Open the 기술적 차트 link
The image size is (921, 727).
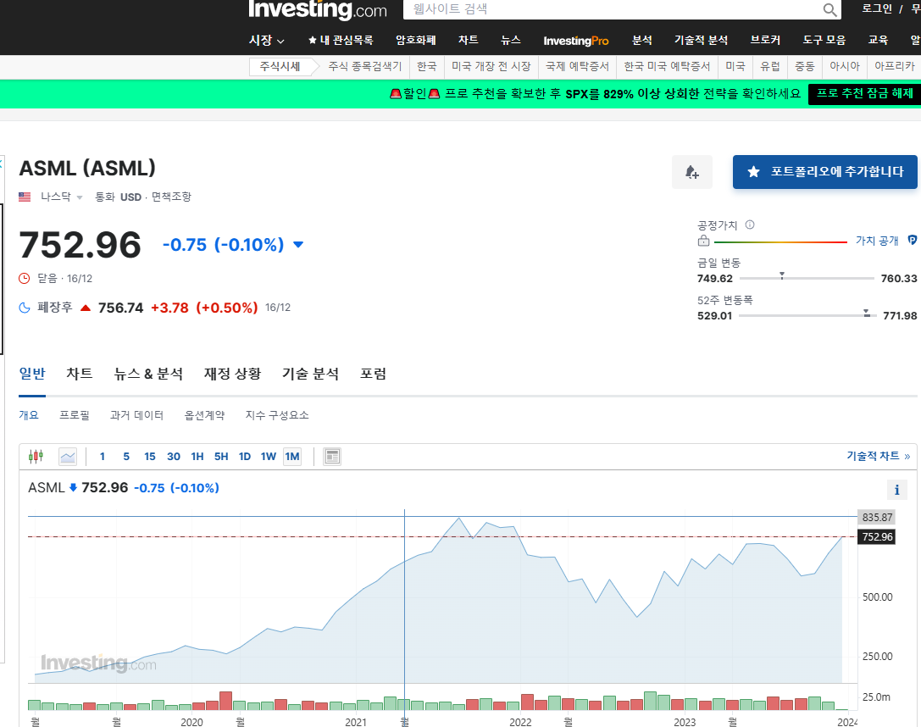click(878, 456)
